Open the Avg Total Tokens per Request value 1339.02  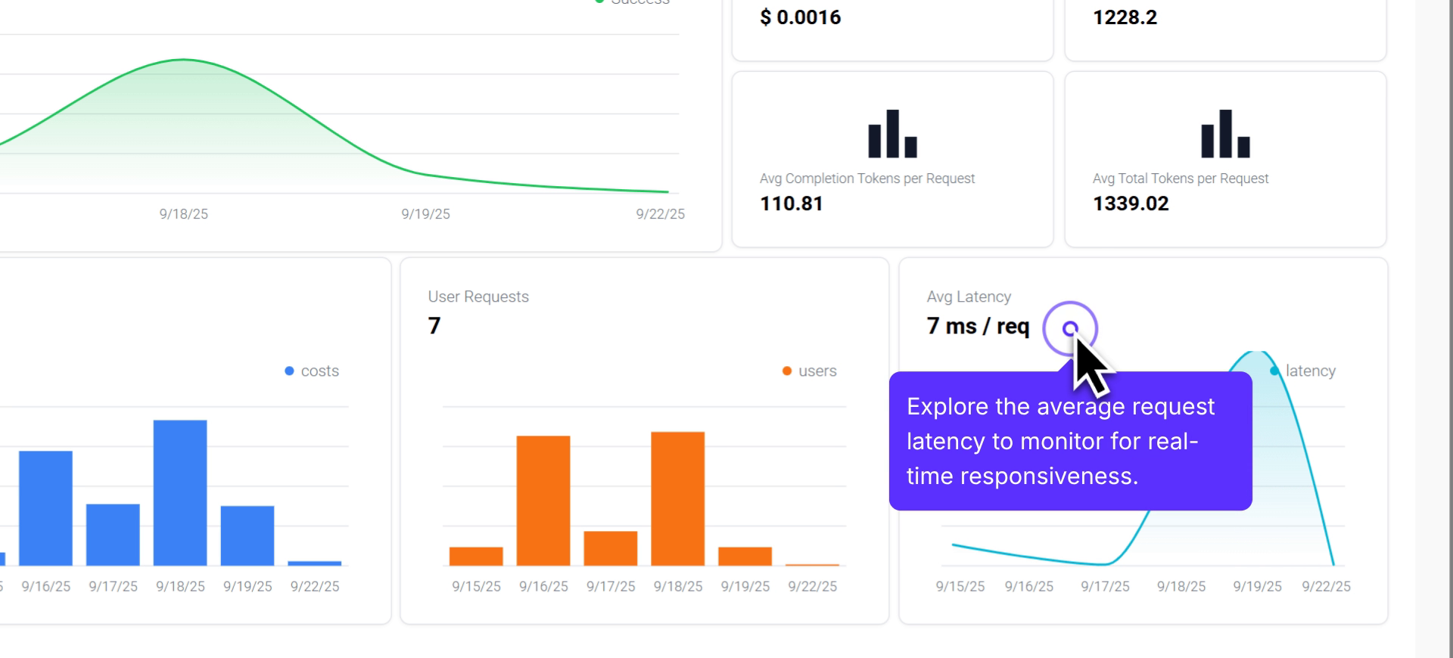[x=1131, y=203]
